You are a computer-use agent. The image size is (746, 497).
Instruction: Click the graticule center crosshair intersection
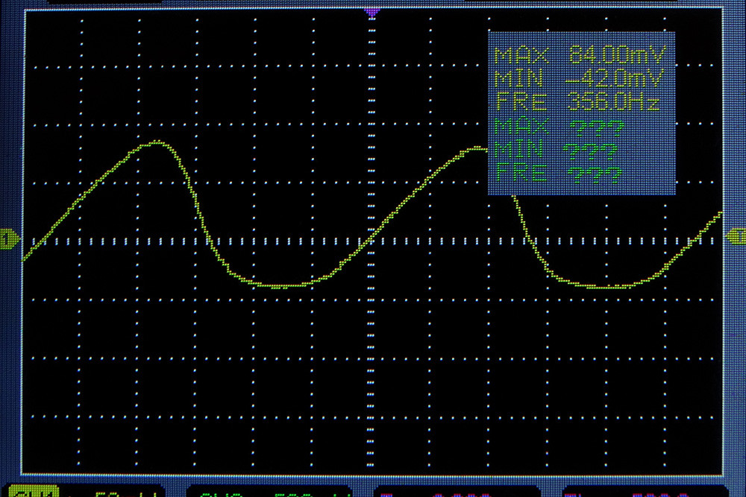point(372,241)
